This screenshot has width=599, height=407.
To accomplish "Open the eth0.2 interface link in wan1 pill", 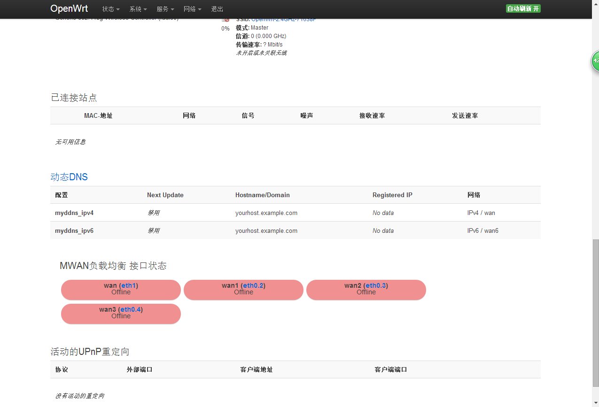I will click(x=253, y=285).
